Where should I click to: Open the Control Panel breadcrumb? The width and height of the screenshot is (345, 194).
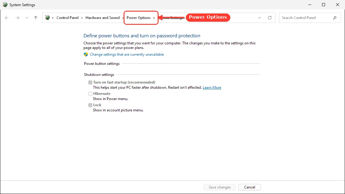(x=67, y=18)
